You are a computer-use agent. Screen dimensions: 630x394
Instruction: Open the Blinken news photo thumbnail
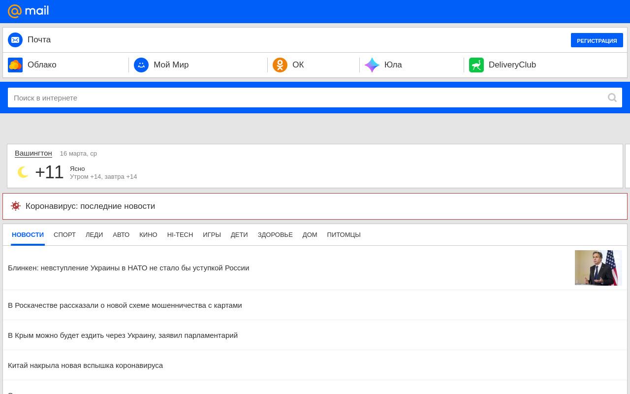(x=598, y=268)
